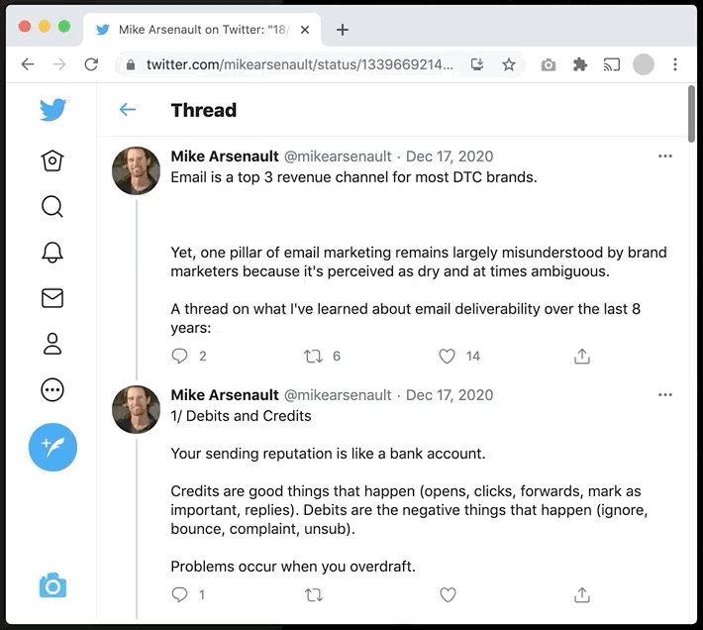Open more options on the first tweet
The image size is (703, 630).
pos(665,157)
